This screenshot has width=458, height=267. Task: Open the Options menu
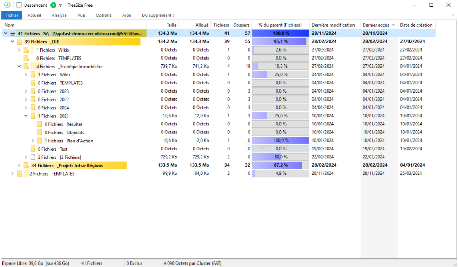103,15
